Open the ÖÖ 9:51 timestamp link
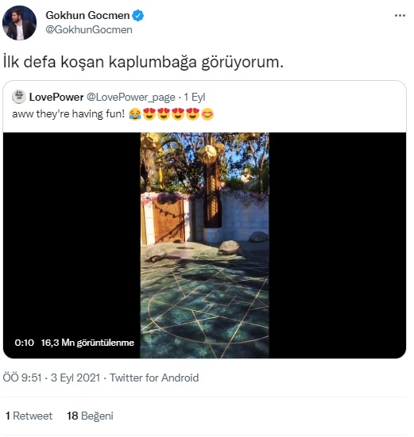Screen dimensions: 414x437 tap(22, 378)
